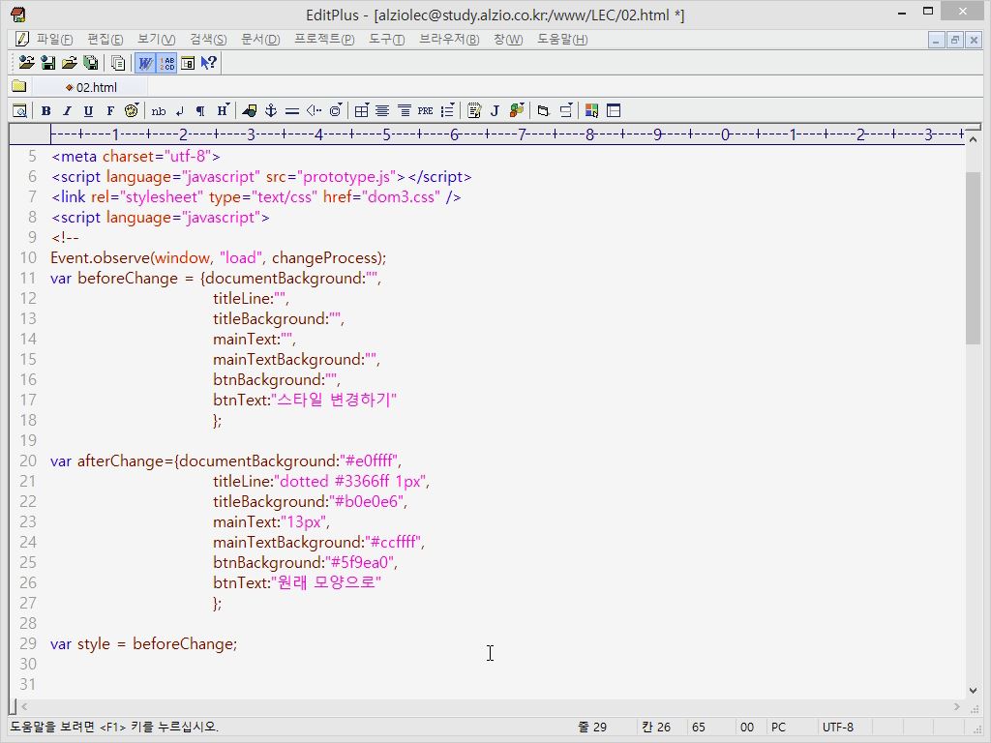Insert non-breaking space with nb icon
Screen dimensions: 991x743
(x=159, y=111)
